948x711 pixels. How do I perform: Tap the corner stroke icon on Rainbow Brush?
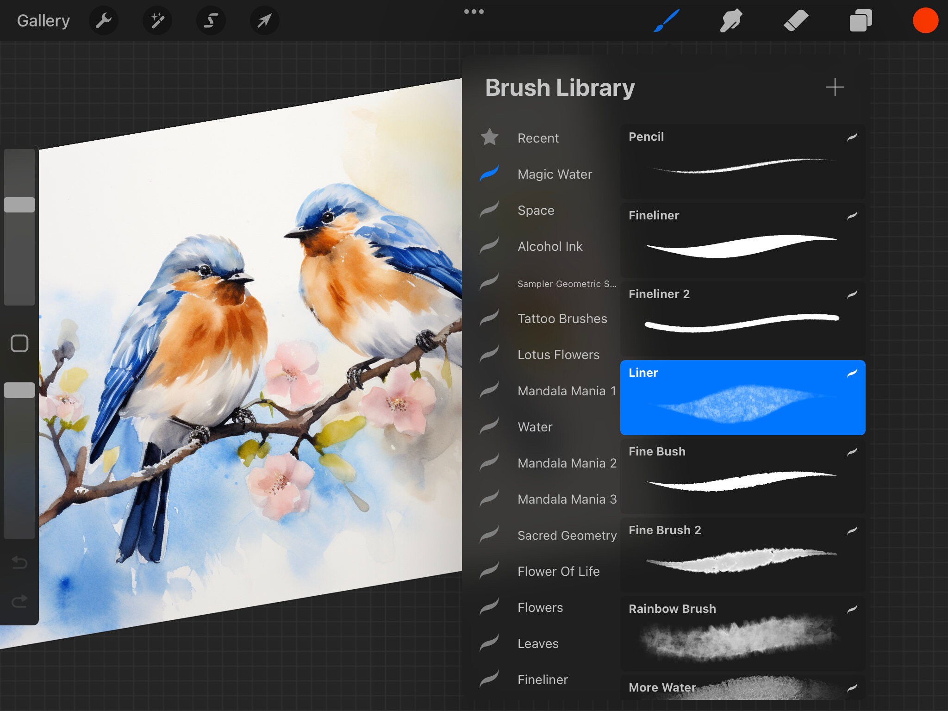coord(852,609)
